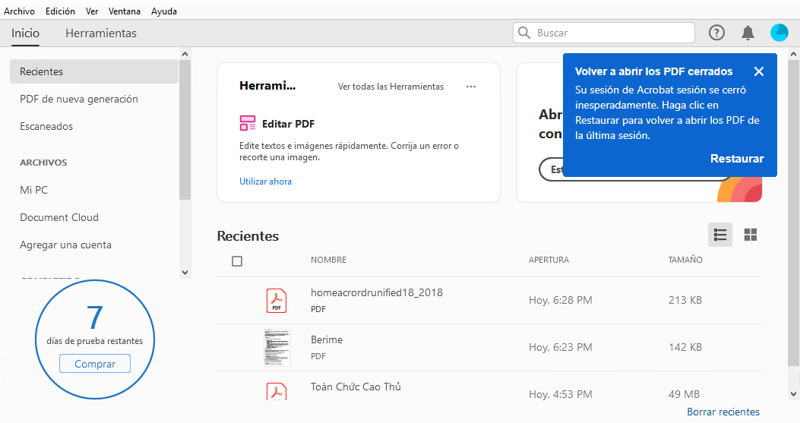
Task: Switch to thumbnail grid view
Action: click(x=751, y=235)
